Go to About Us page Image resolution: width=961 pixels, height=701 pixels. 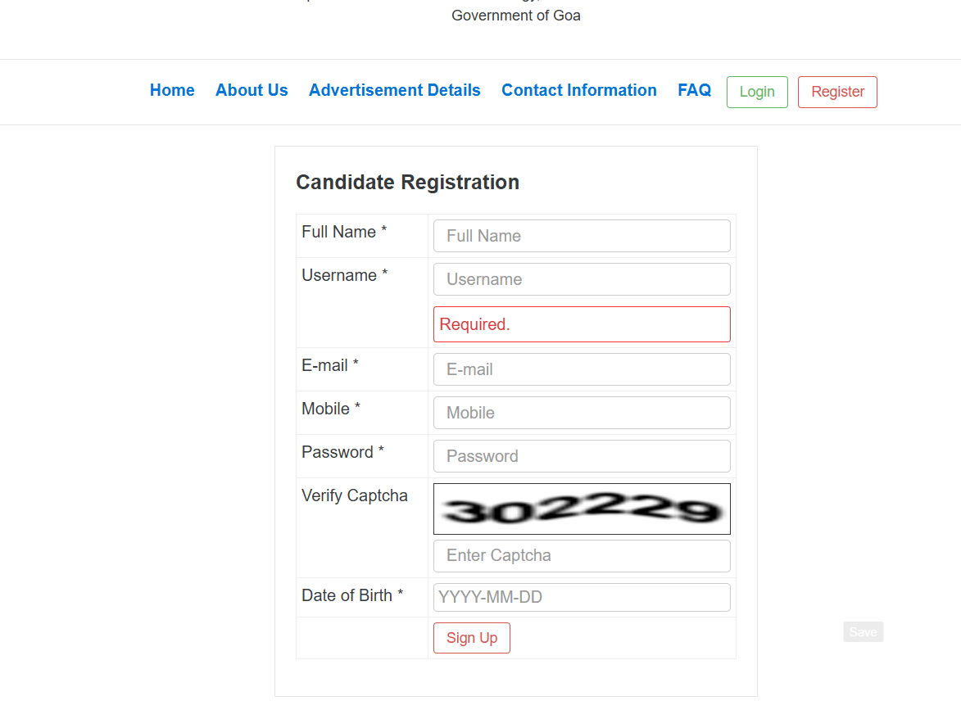tap(252, 90)
